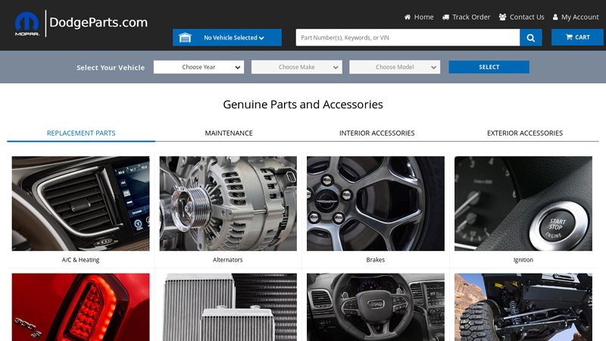Switch to the Interior Accessories tab

[x=376, y=133]
